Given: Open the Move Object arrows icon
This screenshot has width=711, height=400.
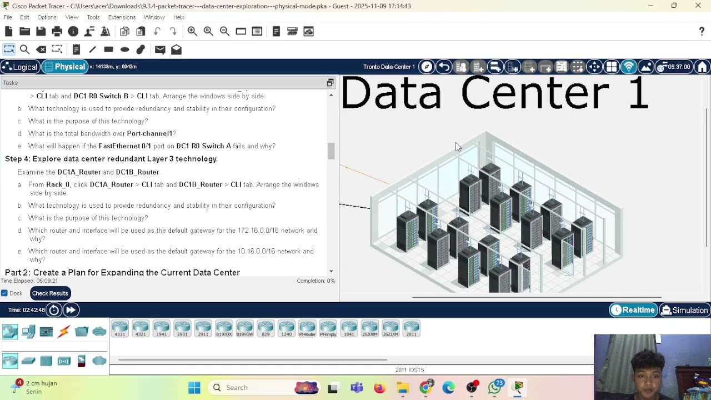Looking at the screenshot, I should click(594, 67).
